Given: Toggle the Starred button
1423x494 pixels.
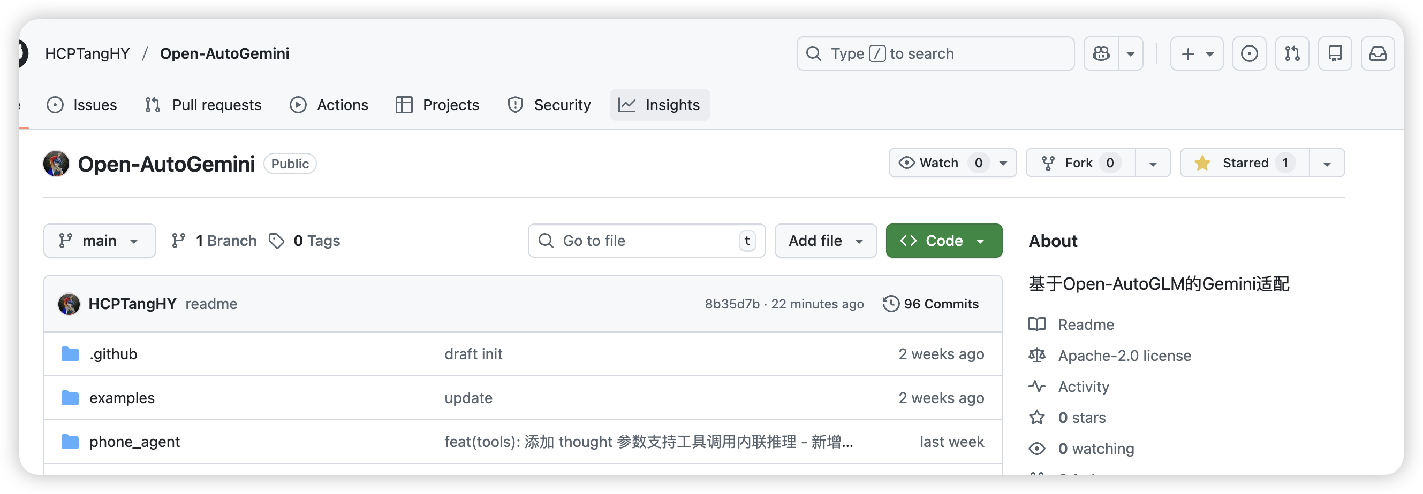Looking at the screenshot, I should pos(1245,163).
